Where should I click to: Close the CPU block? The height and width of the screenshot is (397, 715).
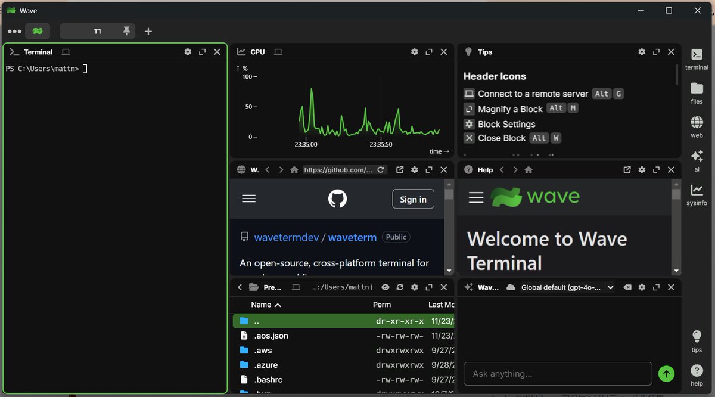point(444,52)
